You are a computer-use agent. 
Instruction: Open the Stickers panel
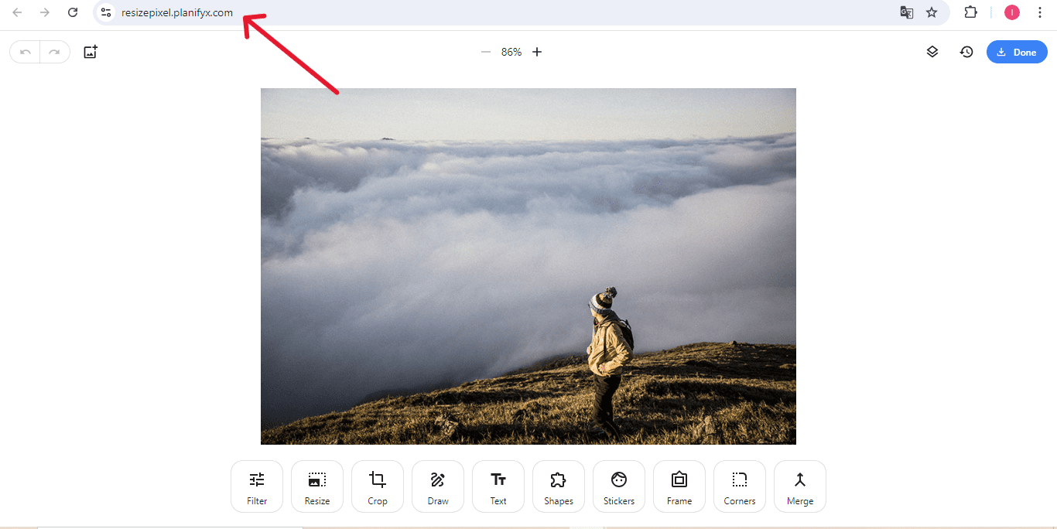(619, 486)
